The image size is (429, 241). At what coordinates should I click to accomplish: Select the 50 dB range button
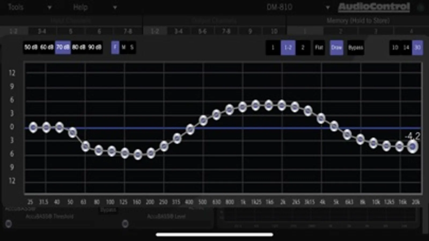[x=31, y=47]
